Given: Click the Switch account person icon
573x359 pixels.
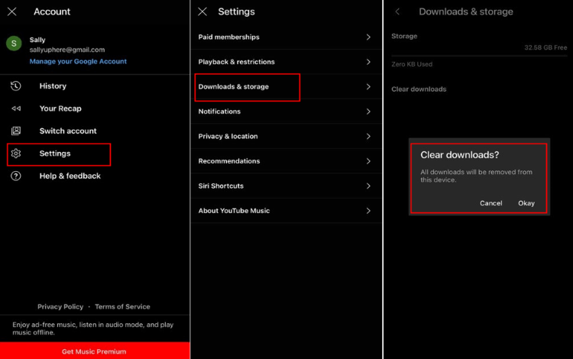Looking at the screenshot, I should 16,131.
